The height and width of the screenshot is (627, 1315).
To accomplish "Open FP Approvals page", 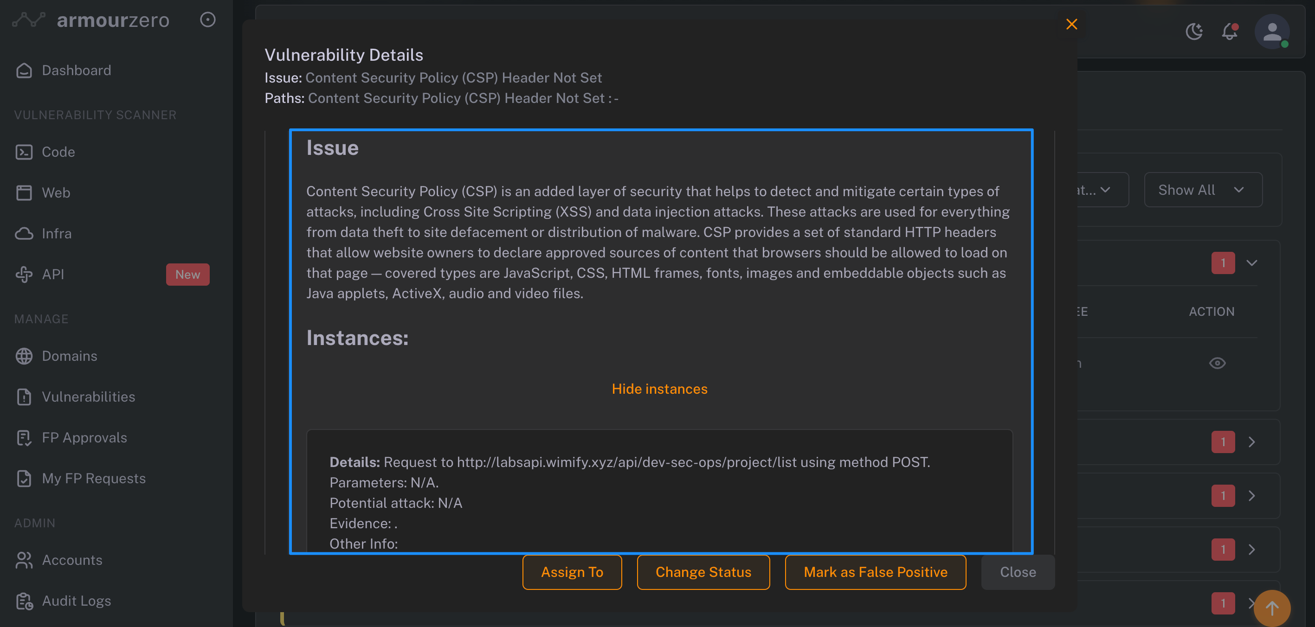I will [x=84, y=438].
